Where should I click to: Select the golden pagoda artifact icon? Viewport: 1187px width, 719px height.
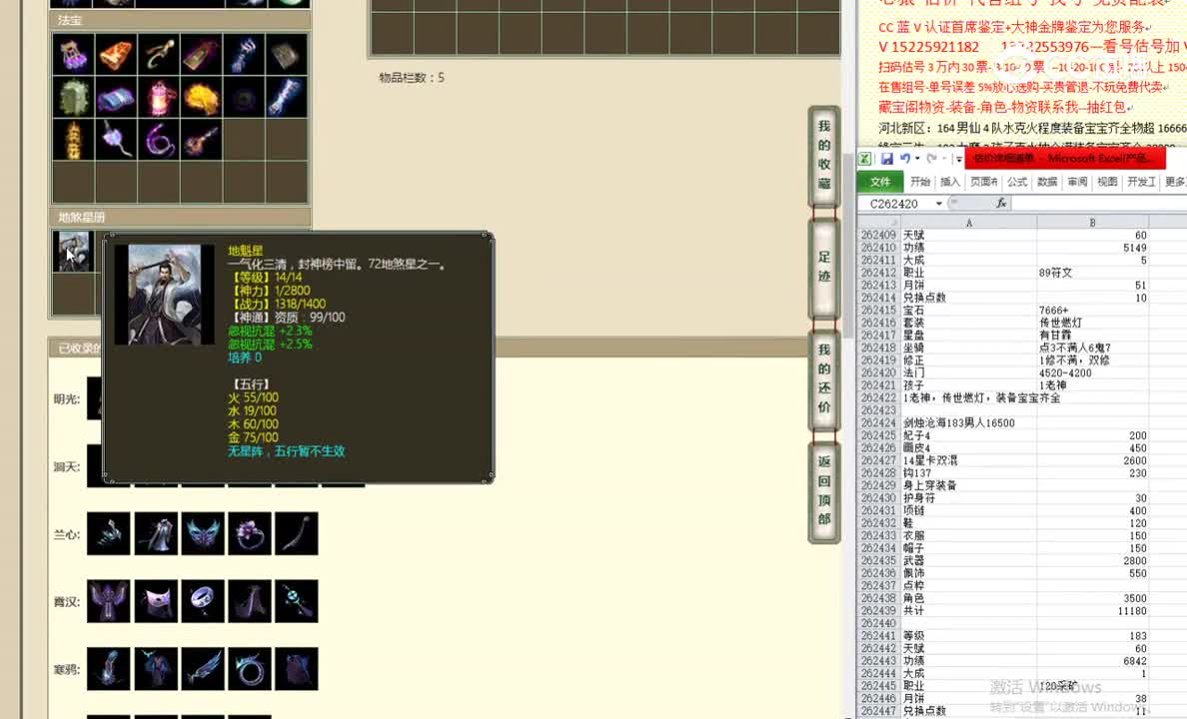click(x=73, y=139)
